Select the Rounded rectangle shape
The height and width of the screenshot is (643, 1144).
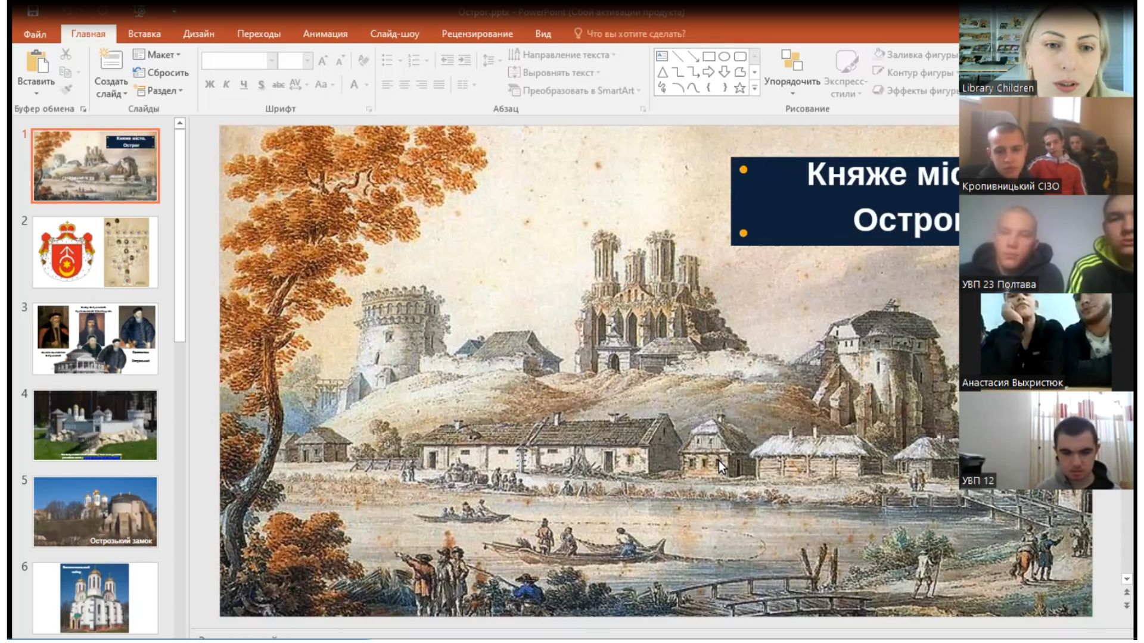(x=740, y=57)
